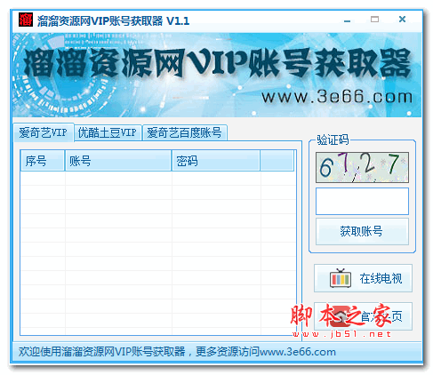This screenshot has height=375, width=433.
Task: Sort by the 账号 column header
Action: point(118,161)
